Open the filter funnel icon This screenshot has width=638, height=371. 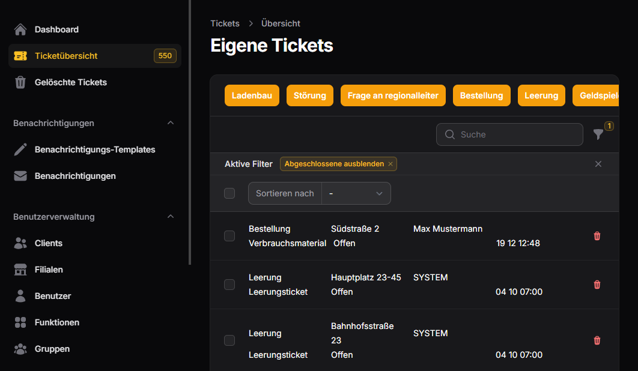(598, 134)
